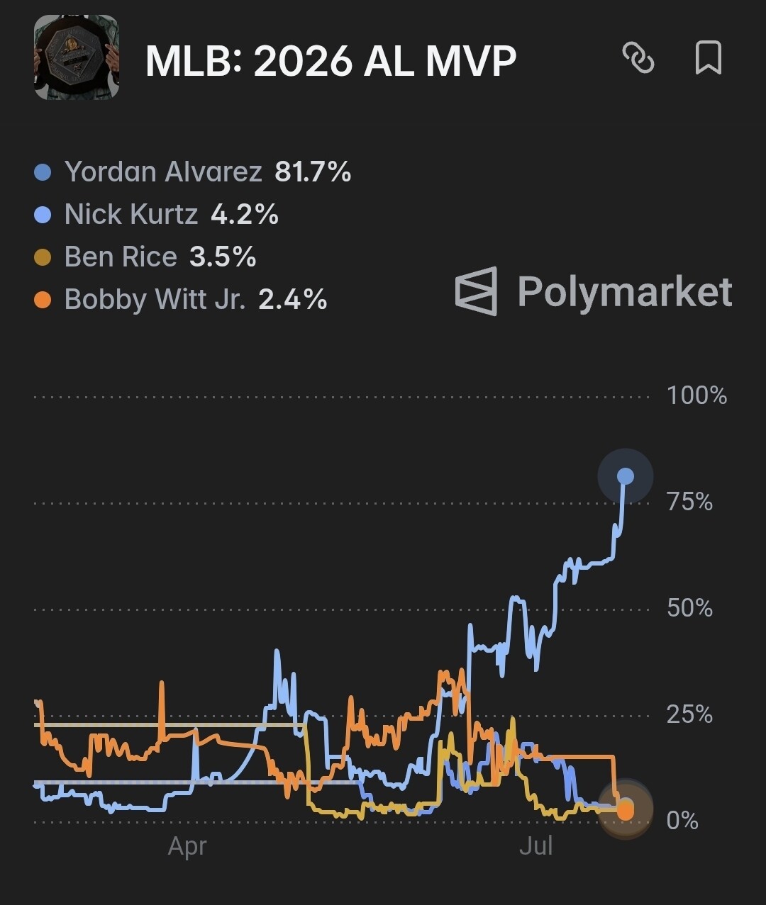Open the market thumbnail image

[77, 57]
